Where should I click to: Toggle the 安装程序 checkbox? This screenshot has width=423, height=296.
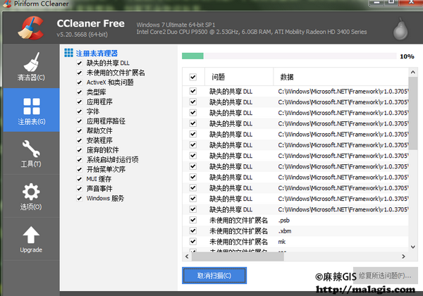79,140
